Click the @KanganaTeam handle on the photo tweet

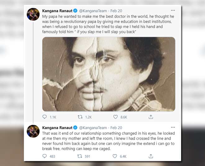[x=93, y=11]
